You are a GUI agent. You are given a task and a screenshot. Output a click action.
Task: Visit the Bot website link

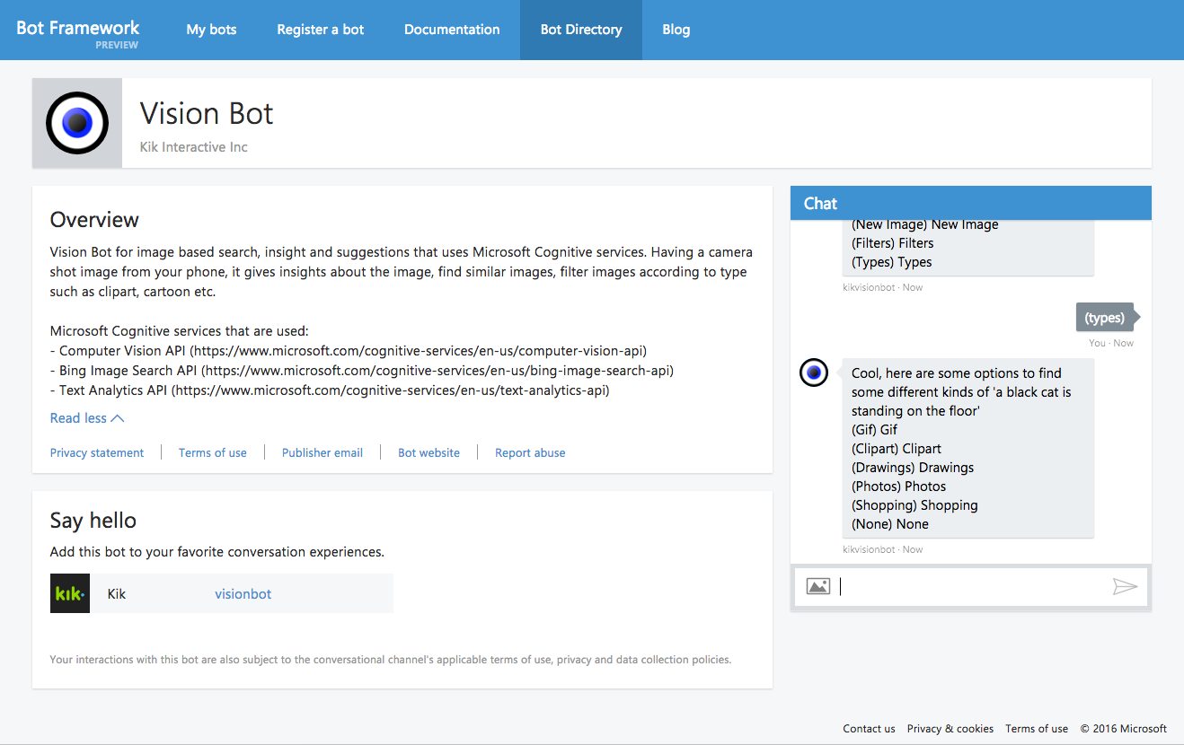click(x=429, y=453)
